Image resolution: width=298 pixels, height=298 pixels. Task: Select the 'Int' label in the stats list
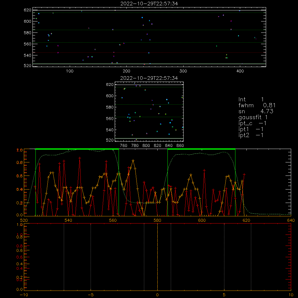242,100
